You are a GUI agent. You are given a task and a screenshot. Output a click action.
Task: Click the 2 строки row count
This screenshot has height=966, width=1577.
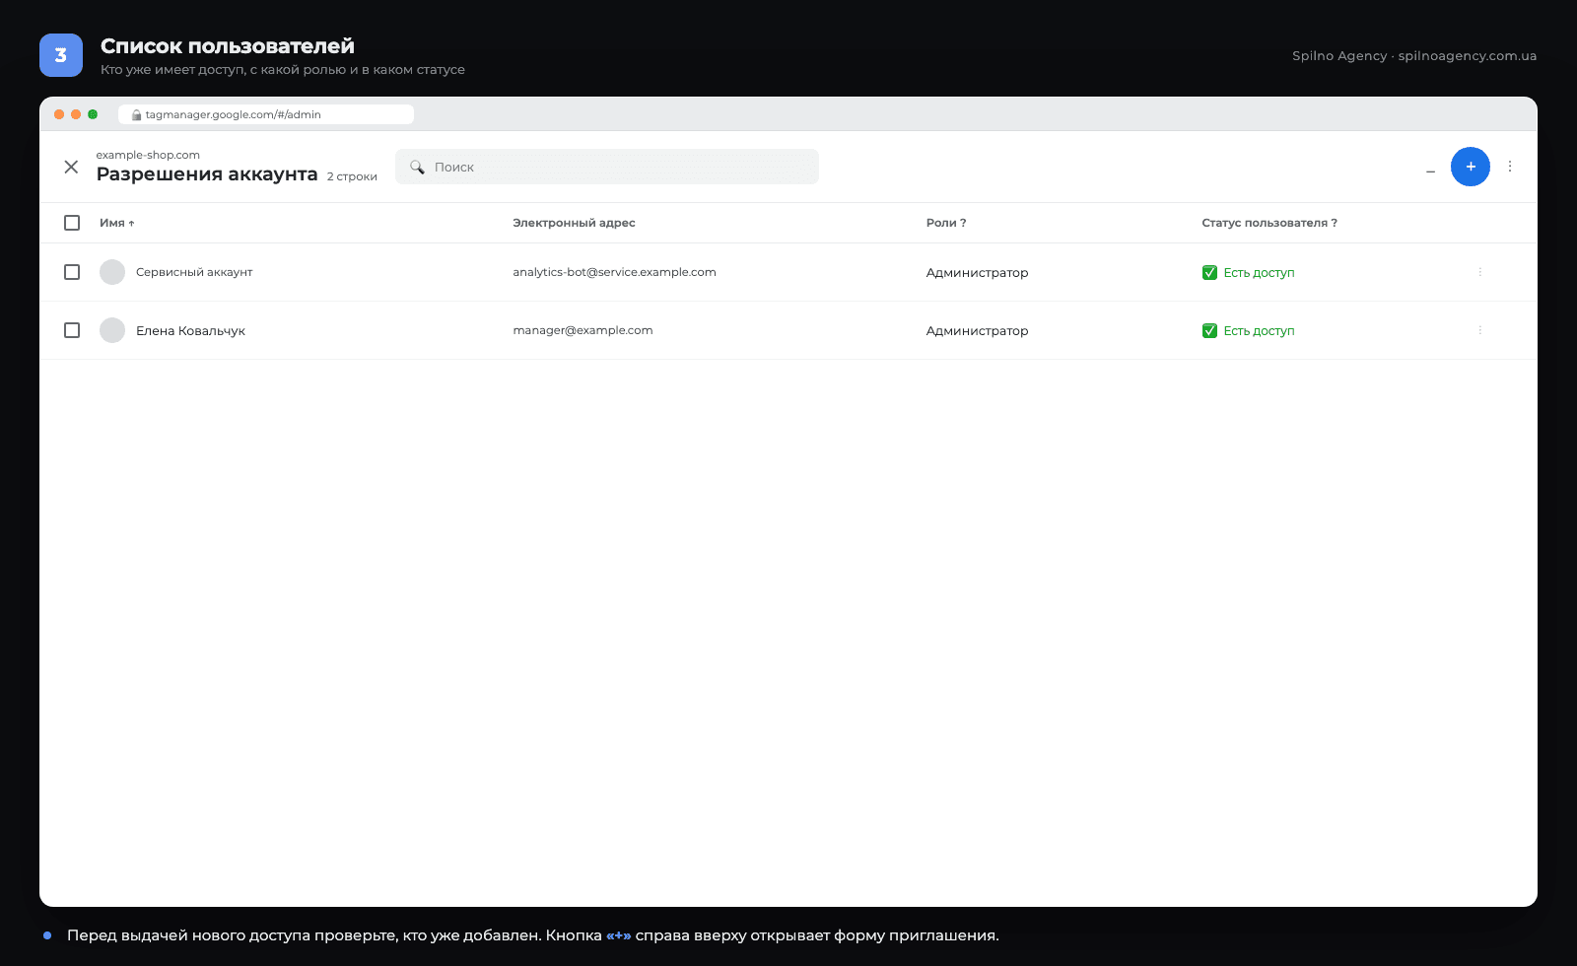[x=352, y=176]
